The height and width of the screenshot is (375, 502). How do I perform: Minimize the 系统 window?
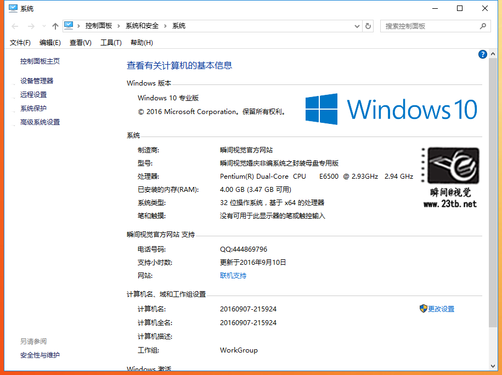point(435,8)
